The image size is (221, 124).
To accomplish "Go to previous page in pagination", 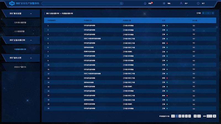I will click(173, 116).
